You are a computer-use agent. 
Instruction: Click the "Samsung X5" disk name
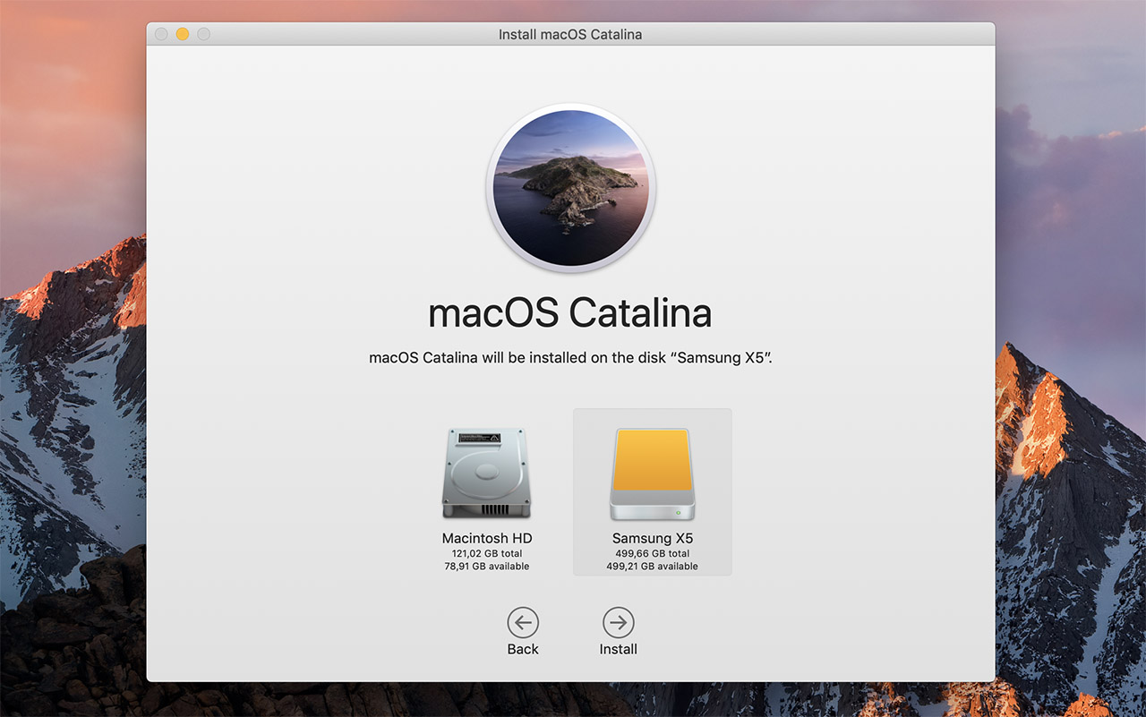point(653,539)
